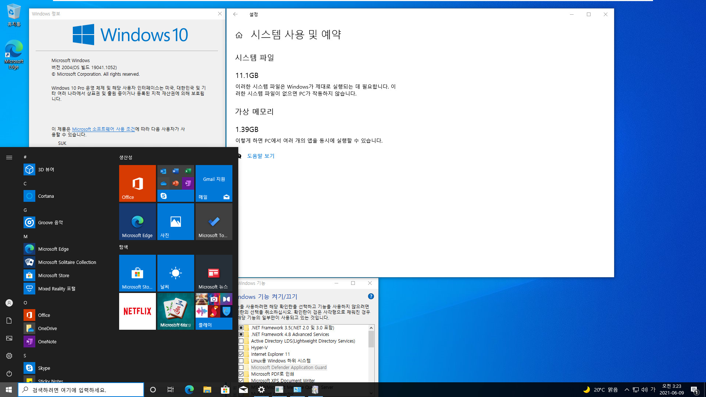This screenshot has height=397, width=706.
Task: Click taskbar search input box
Action: 81,390
